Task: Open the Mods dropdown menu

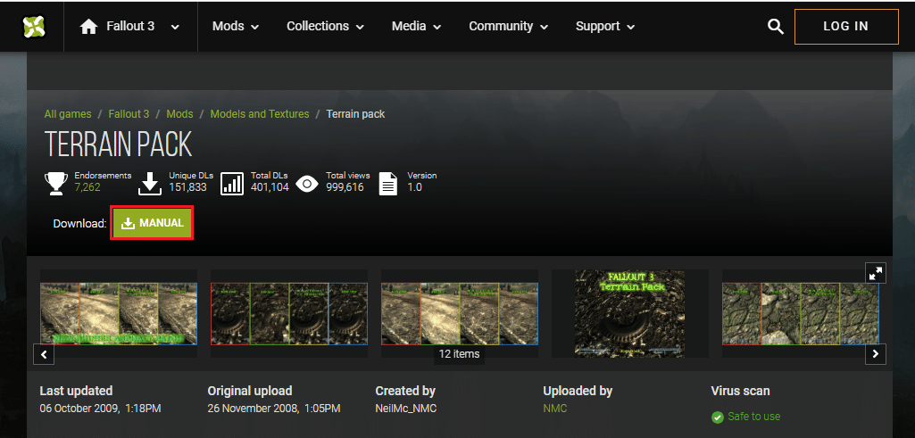Action: [x=236, y=26]
